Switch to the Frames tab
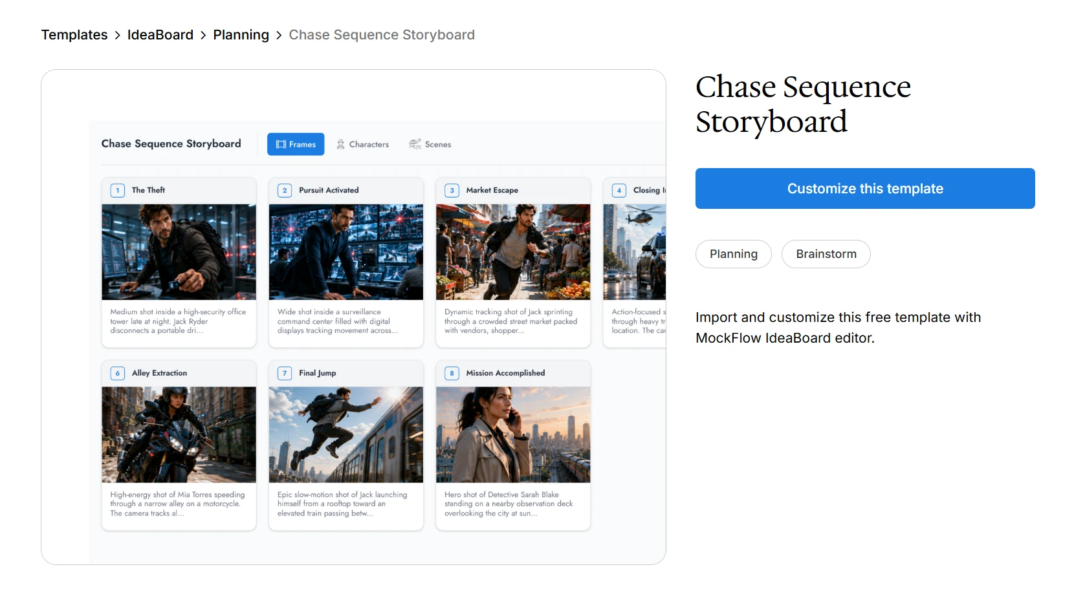Image resolution: width=1074 pixels, height=598 pixels. (296, 144)
